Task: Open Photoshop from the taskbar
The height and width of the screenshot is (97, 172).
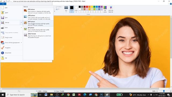Action: pos(102,95)
